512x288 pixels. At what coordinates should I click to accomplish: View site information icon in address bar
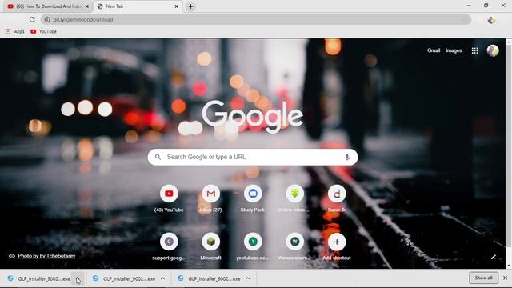point(47,19)
